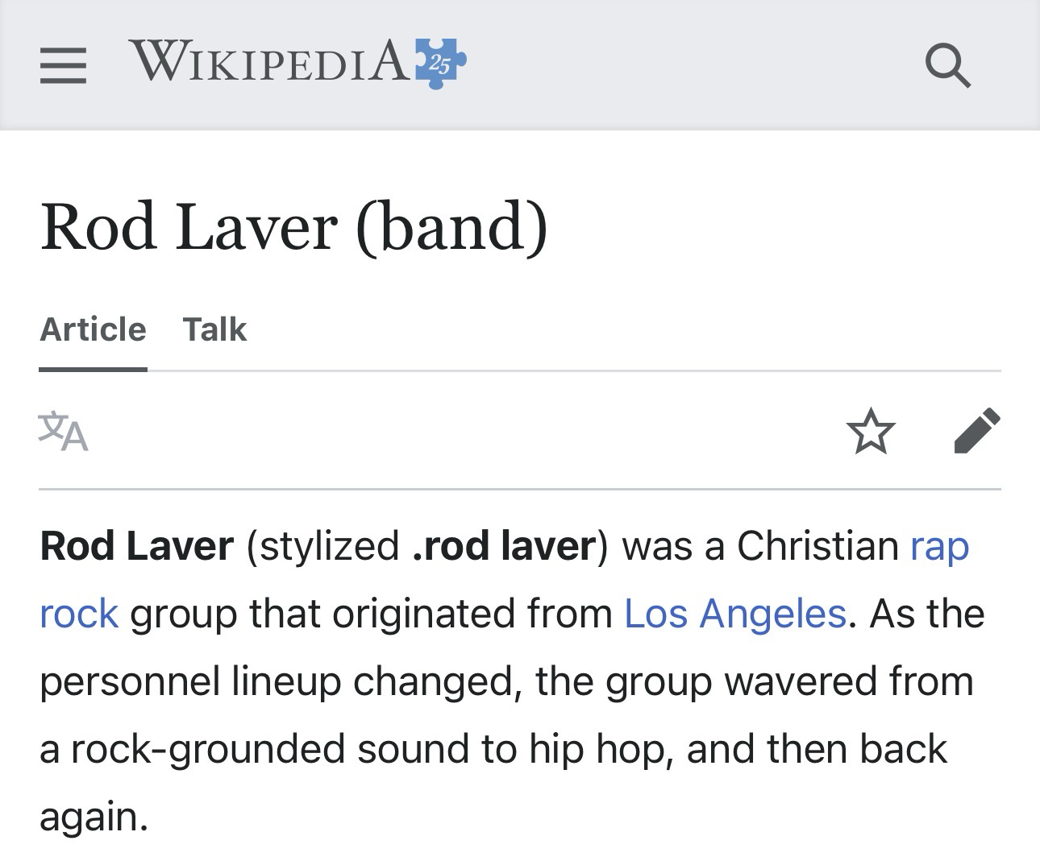Open the Los Angeles link
This screenshot has width=1040, height=865.
734,614
